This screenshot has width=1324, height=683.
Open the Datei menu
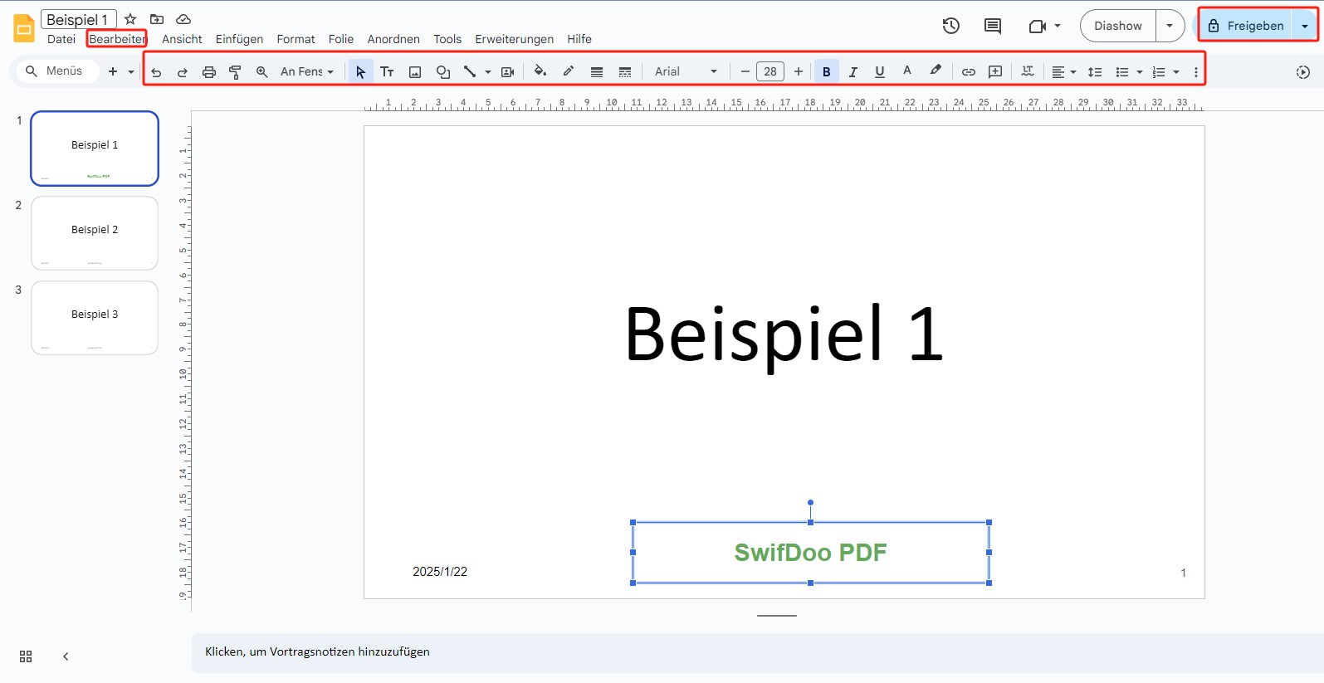(x=61, y=39)
